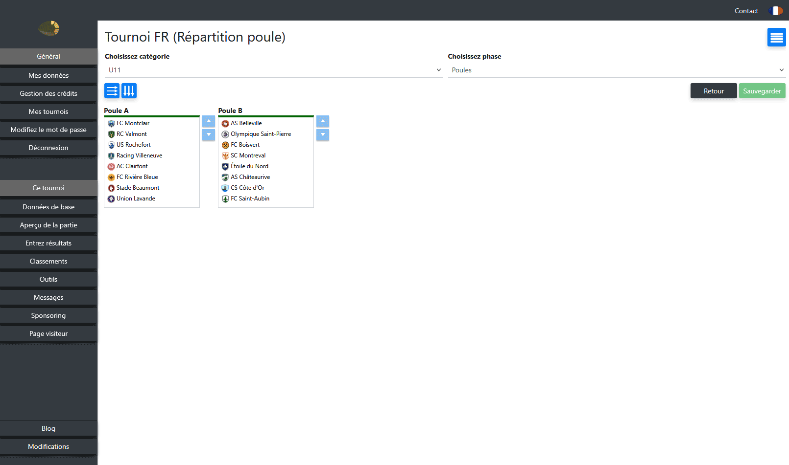Select AS Belleville in Poule B

pyautogui.click(x=266, y=123)
